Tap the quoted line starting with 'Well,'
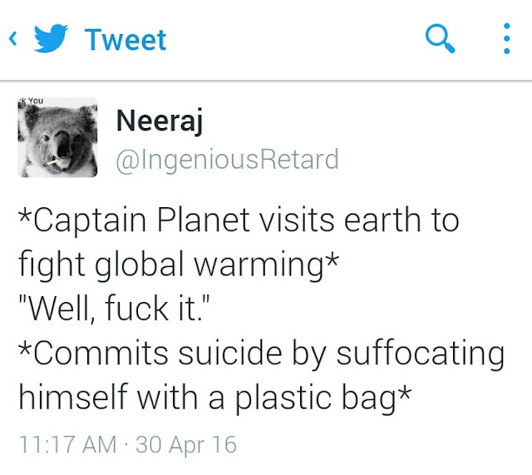The height and width of the screenshot is (475, 532). (115, 309)
